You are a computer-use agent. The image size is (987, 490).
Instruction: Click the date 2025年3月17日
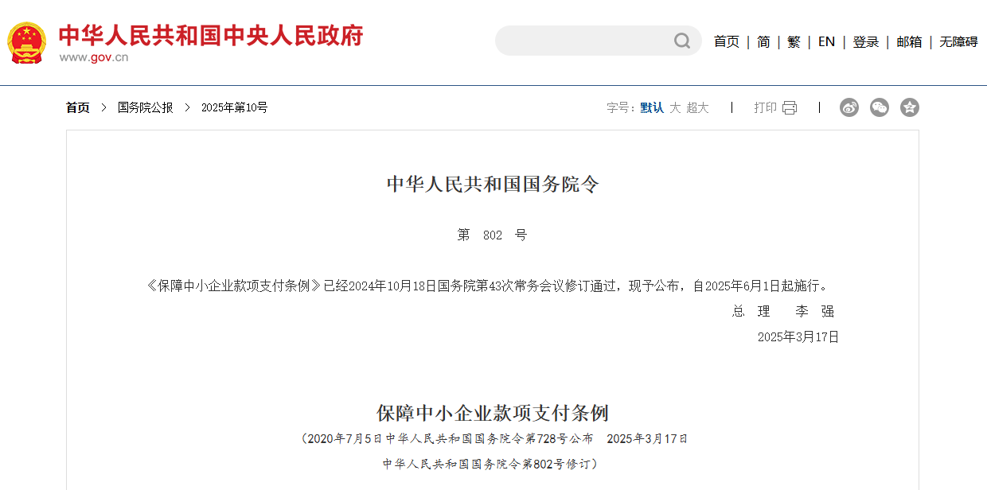tap(798, 336)
